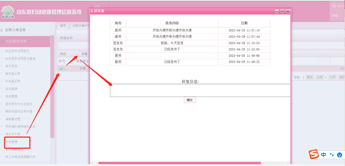345x166 pixels.
Task: Collapse the sidebar using the top chevron
Action: coord(52,28)
